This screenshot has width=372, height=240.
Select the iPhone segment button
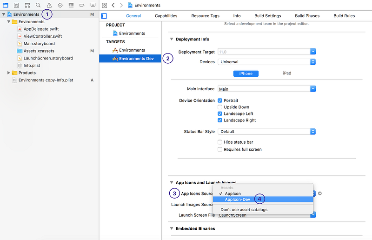[246, 73]
